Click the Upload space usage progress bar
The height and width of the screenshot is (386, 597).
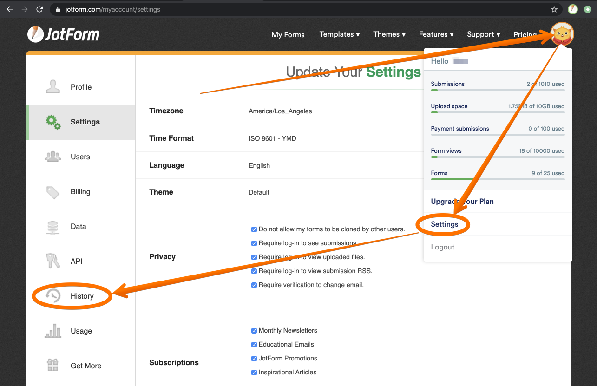pyautogui.click(x=498, y=112)
